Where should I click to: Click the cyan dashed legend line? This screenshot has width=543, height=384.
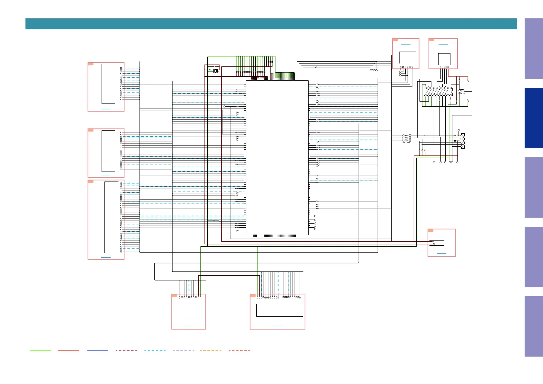click(x=155, y=351)
